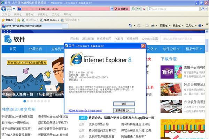Open the 文件 (File) menu
The height and width of the screenshot is (139, 209).
click(6, 14)
